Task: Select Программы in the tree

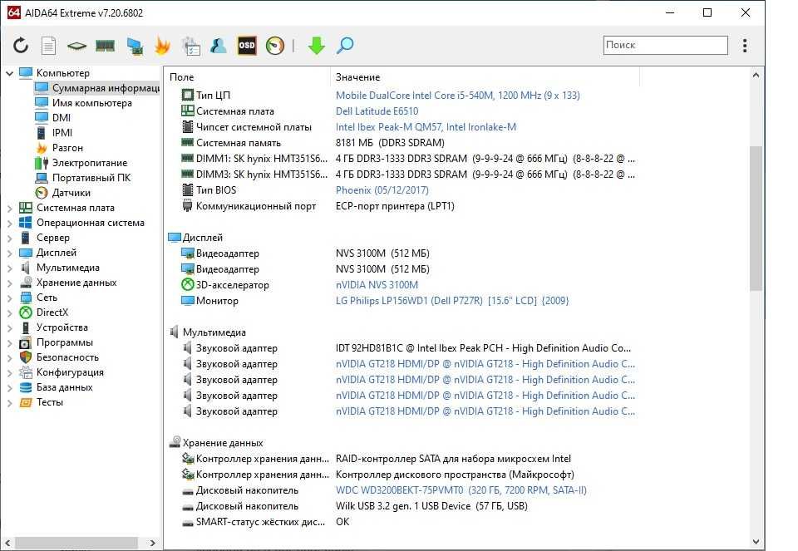Action: click(x=65, y=342)
